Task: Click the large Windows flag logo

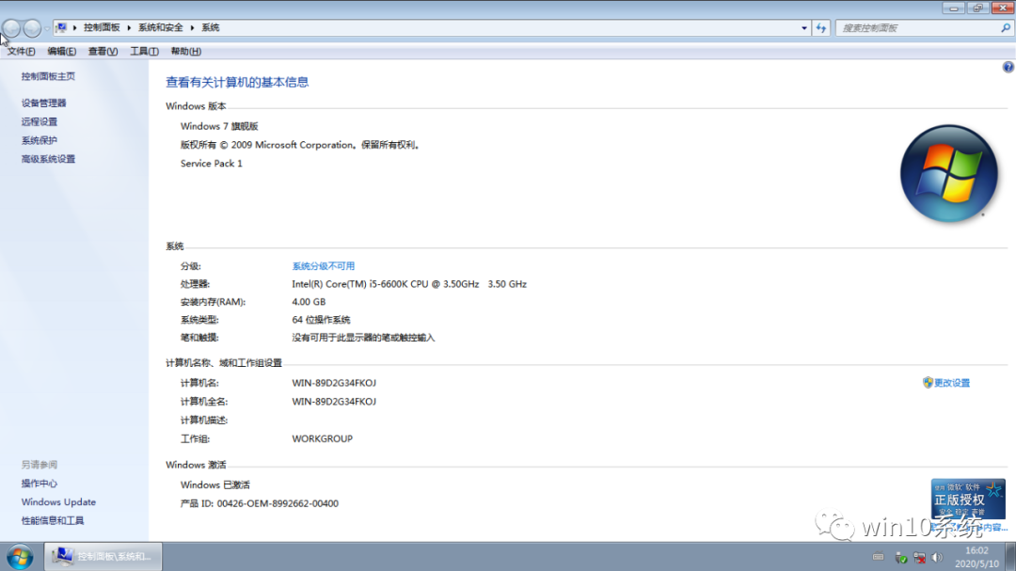Action: 949,173
